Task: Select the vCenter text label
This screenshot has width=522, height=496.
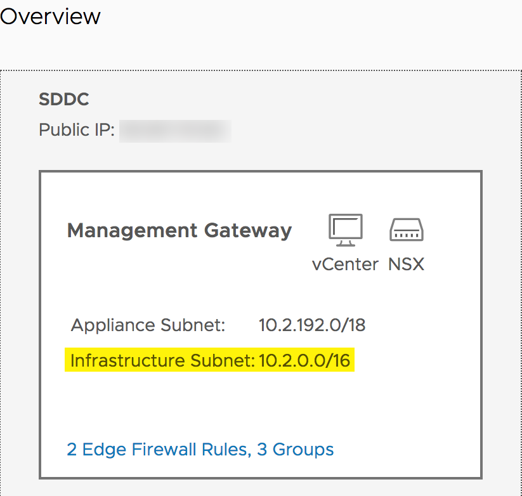Action: [345, 264]
